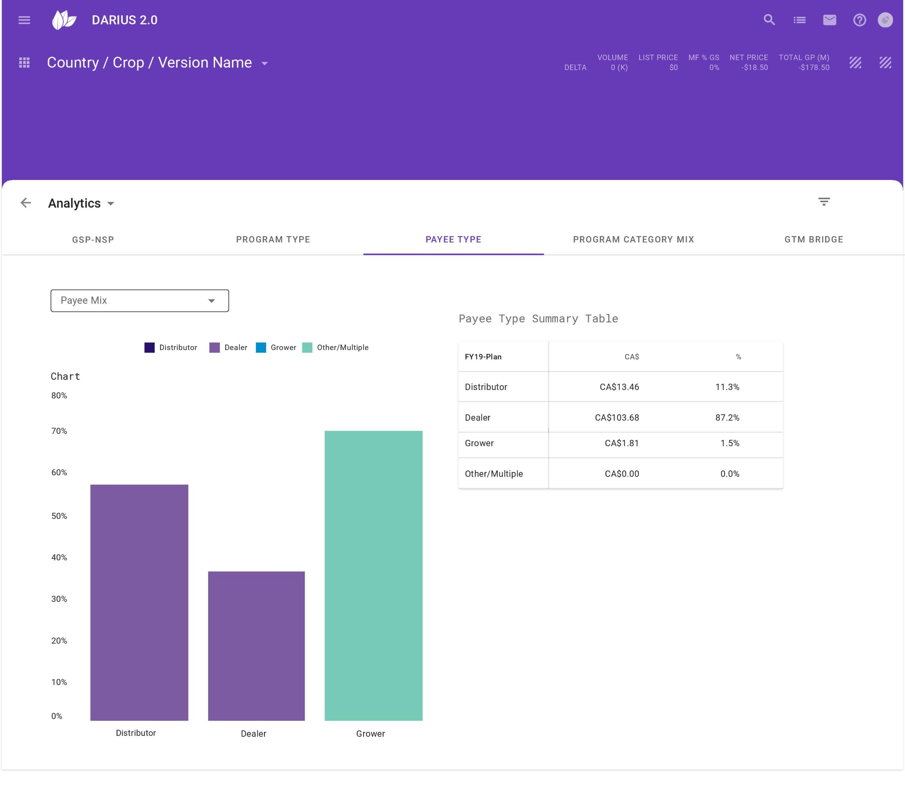
Task: Open help via the question mark icon
Action: tap(859, 20)
